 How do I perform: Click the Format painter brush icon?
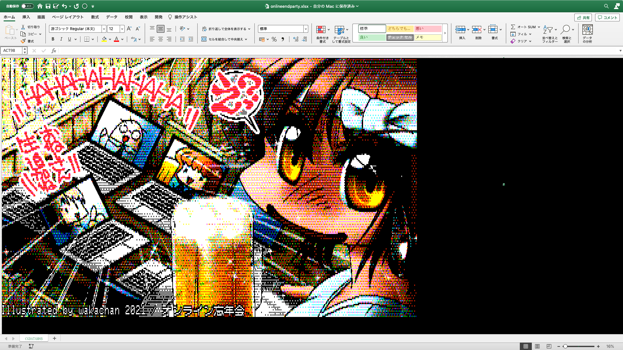click(x=23, y=41)
